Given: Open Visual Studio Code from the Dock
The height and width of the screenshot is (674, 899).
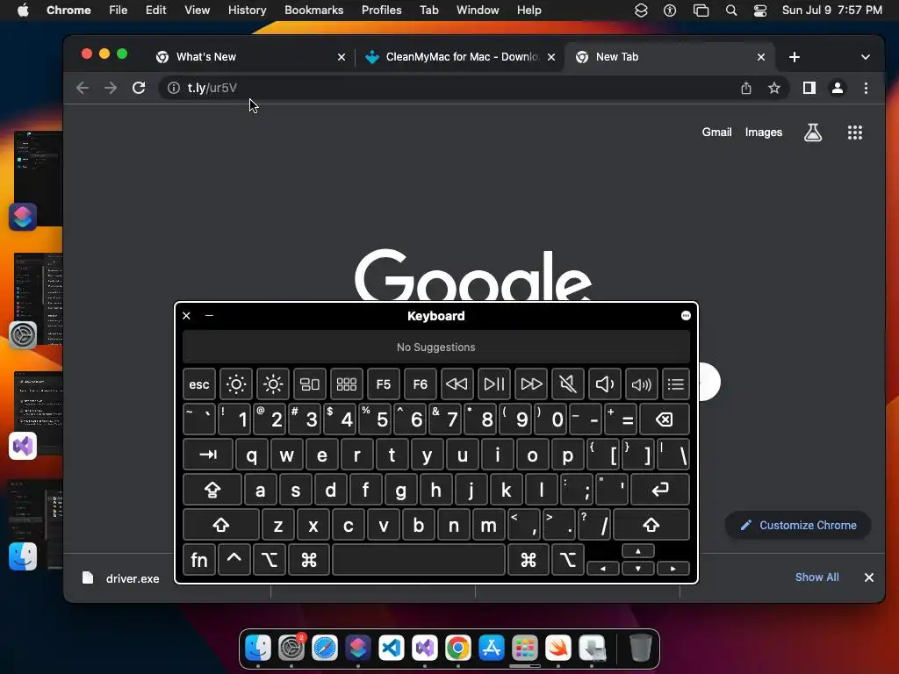Looking at the screenshot, I should click(x=391, y=648).
